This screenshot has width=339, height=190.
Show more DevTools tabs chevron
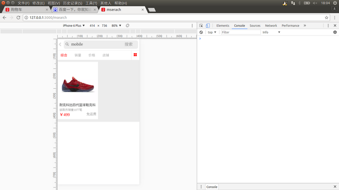(305, 25)
